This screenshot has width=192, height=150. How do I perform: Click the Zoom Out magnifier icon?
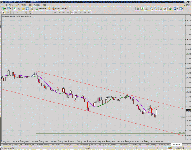156,9
